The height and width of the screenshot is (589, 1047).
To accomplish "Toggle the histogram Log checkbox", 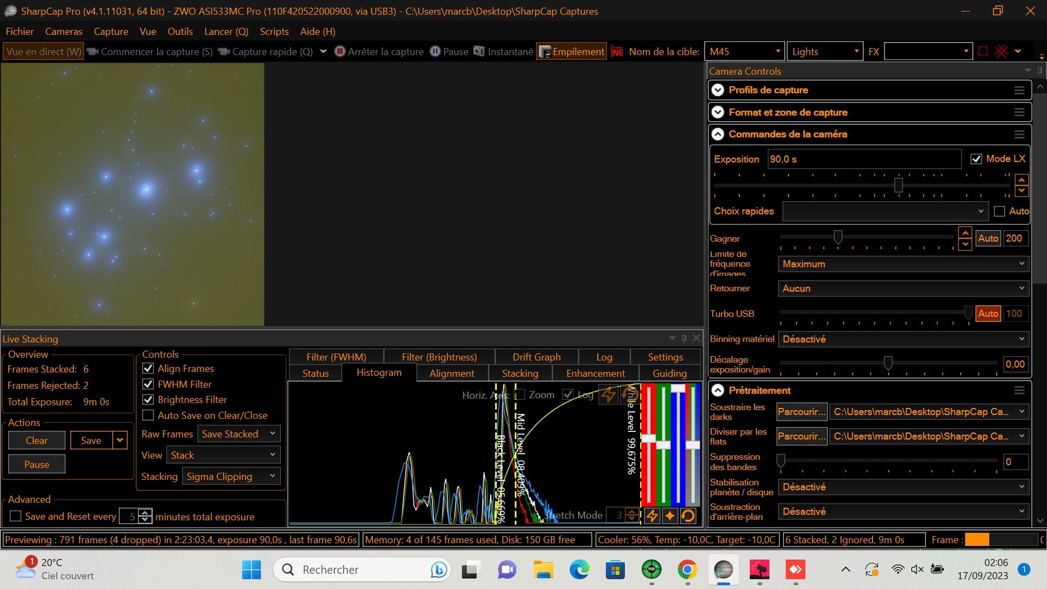I will point(568,394).
